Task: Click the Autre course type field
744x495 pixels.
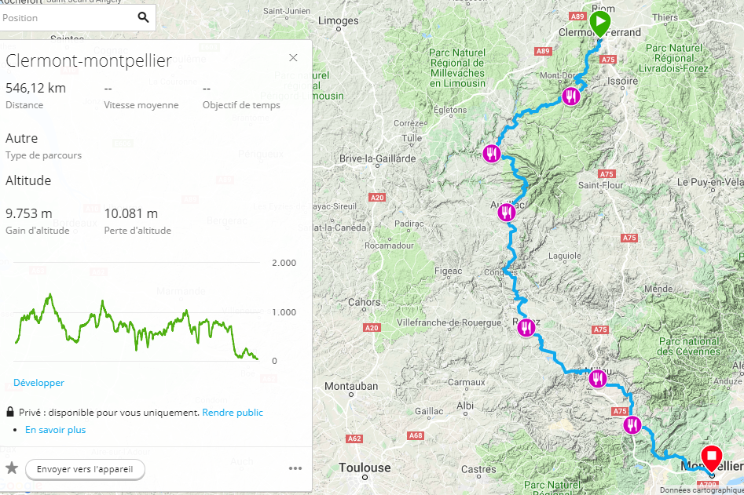Action: (43, 146)
